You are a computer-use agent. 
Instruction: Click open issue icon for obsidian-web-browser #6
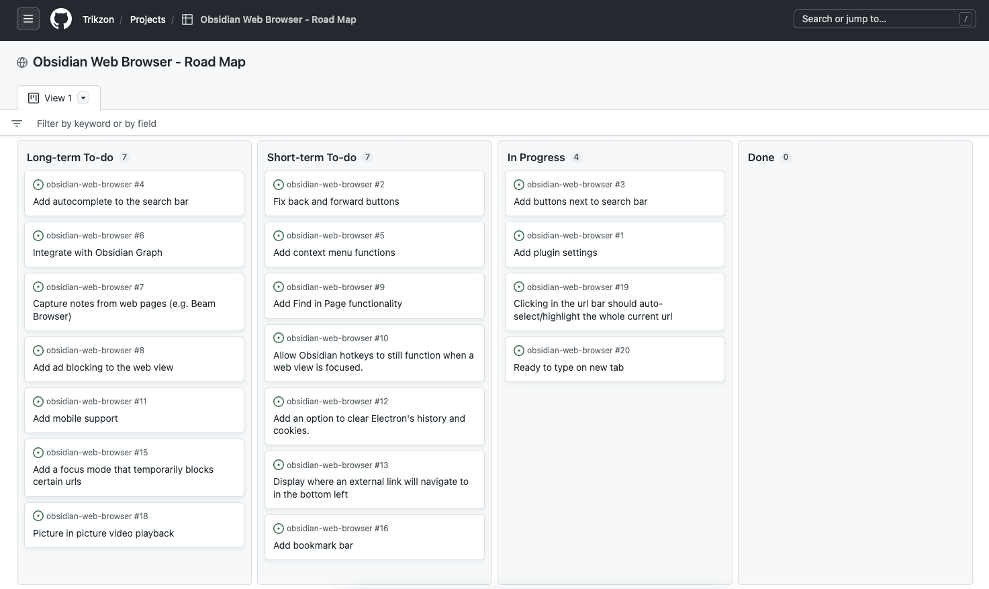[x=38, y=236]
